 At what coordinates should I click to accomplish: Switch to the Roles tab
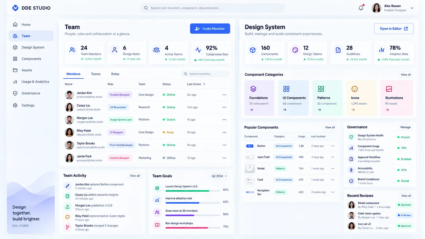[115, 74]
